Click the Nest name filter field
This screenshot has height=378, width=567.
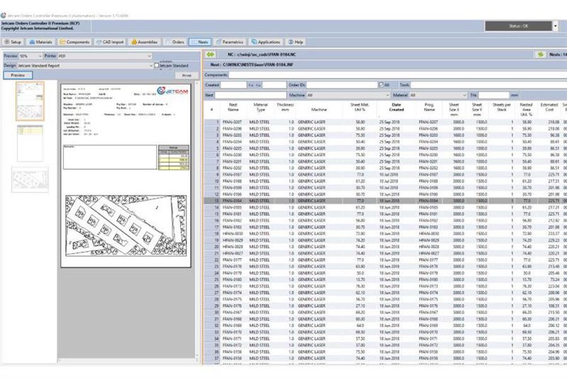tap(251, 95)
